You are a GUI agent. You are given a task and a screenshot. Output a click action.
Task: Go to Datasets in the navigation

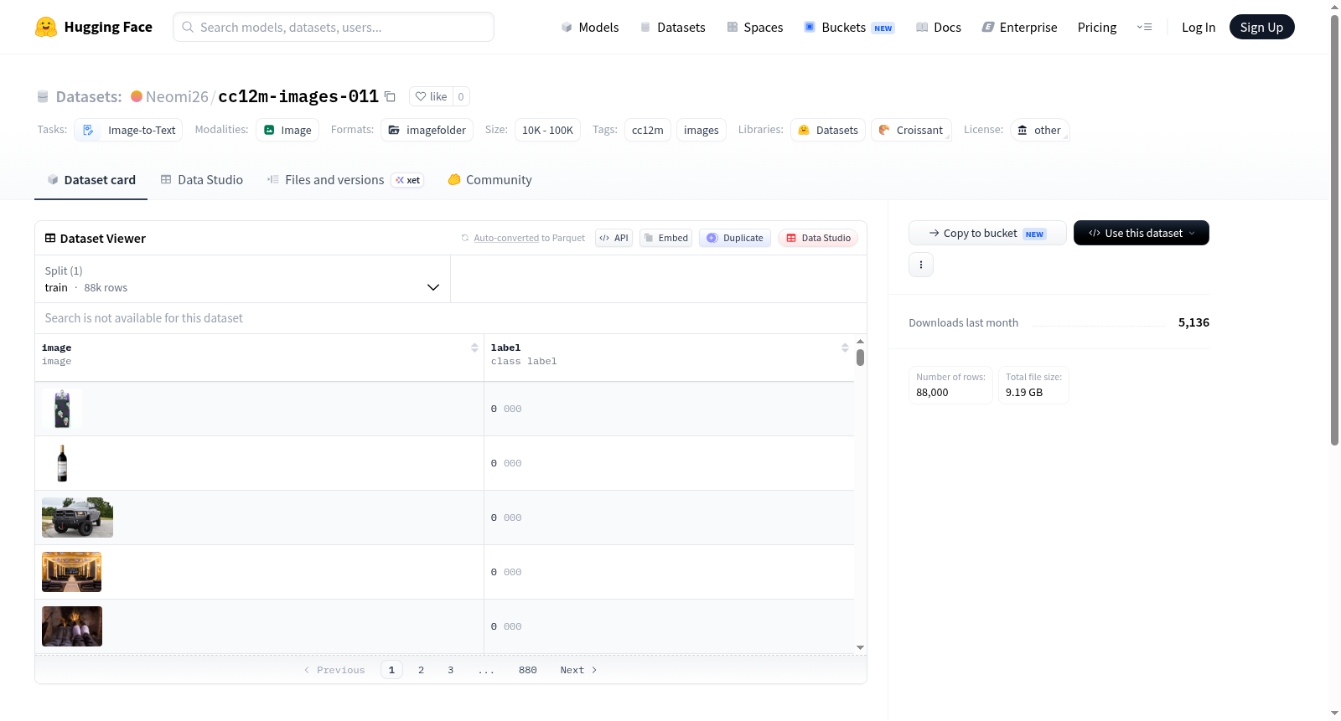pyautogui.click(x=672, y=27)
